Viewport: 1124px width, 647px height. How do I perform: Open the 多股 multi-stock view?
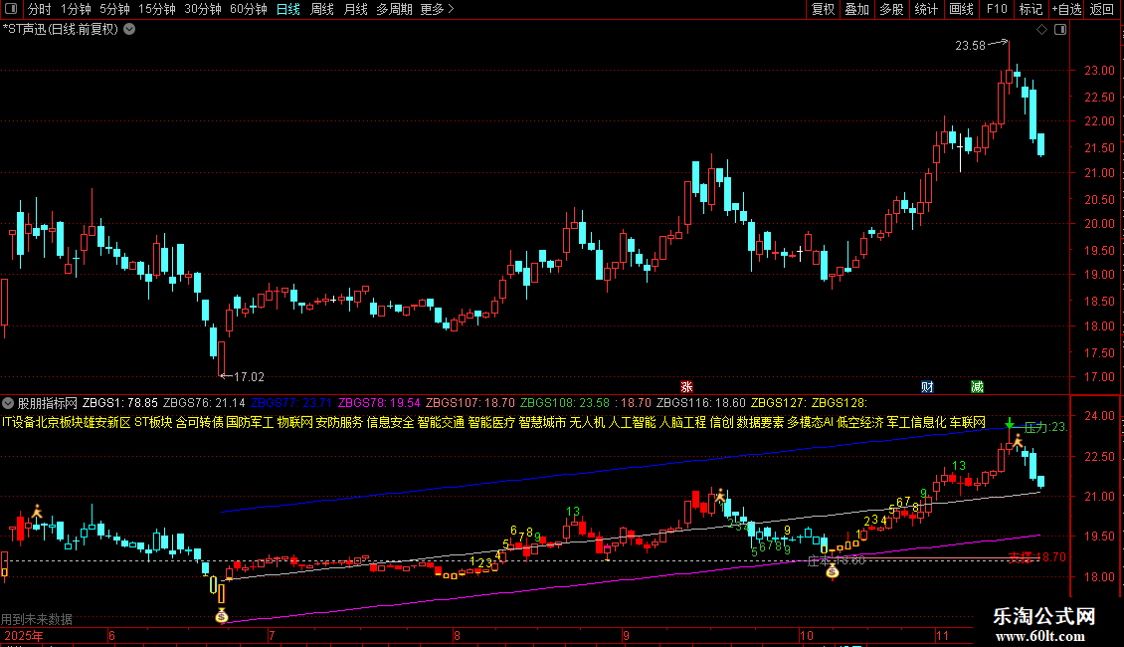click(x=892, y=9)
